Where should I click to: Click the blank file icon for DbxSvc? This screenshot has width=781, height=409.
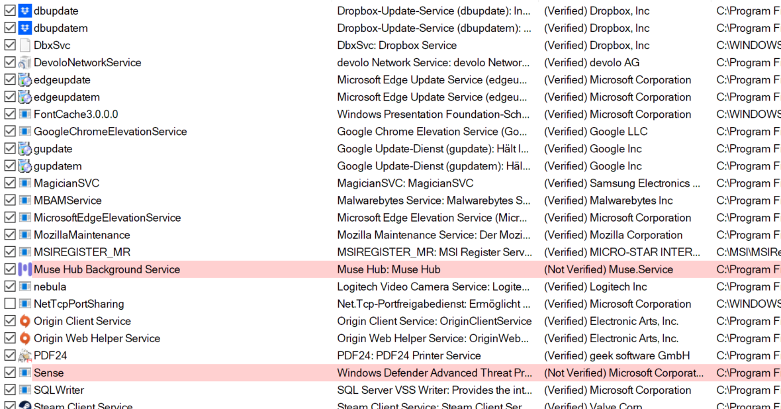tap(25, 45)
